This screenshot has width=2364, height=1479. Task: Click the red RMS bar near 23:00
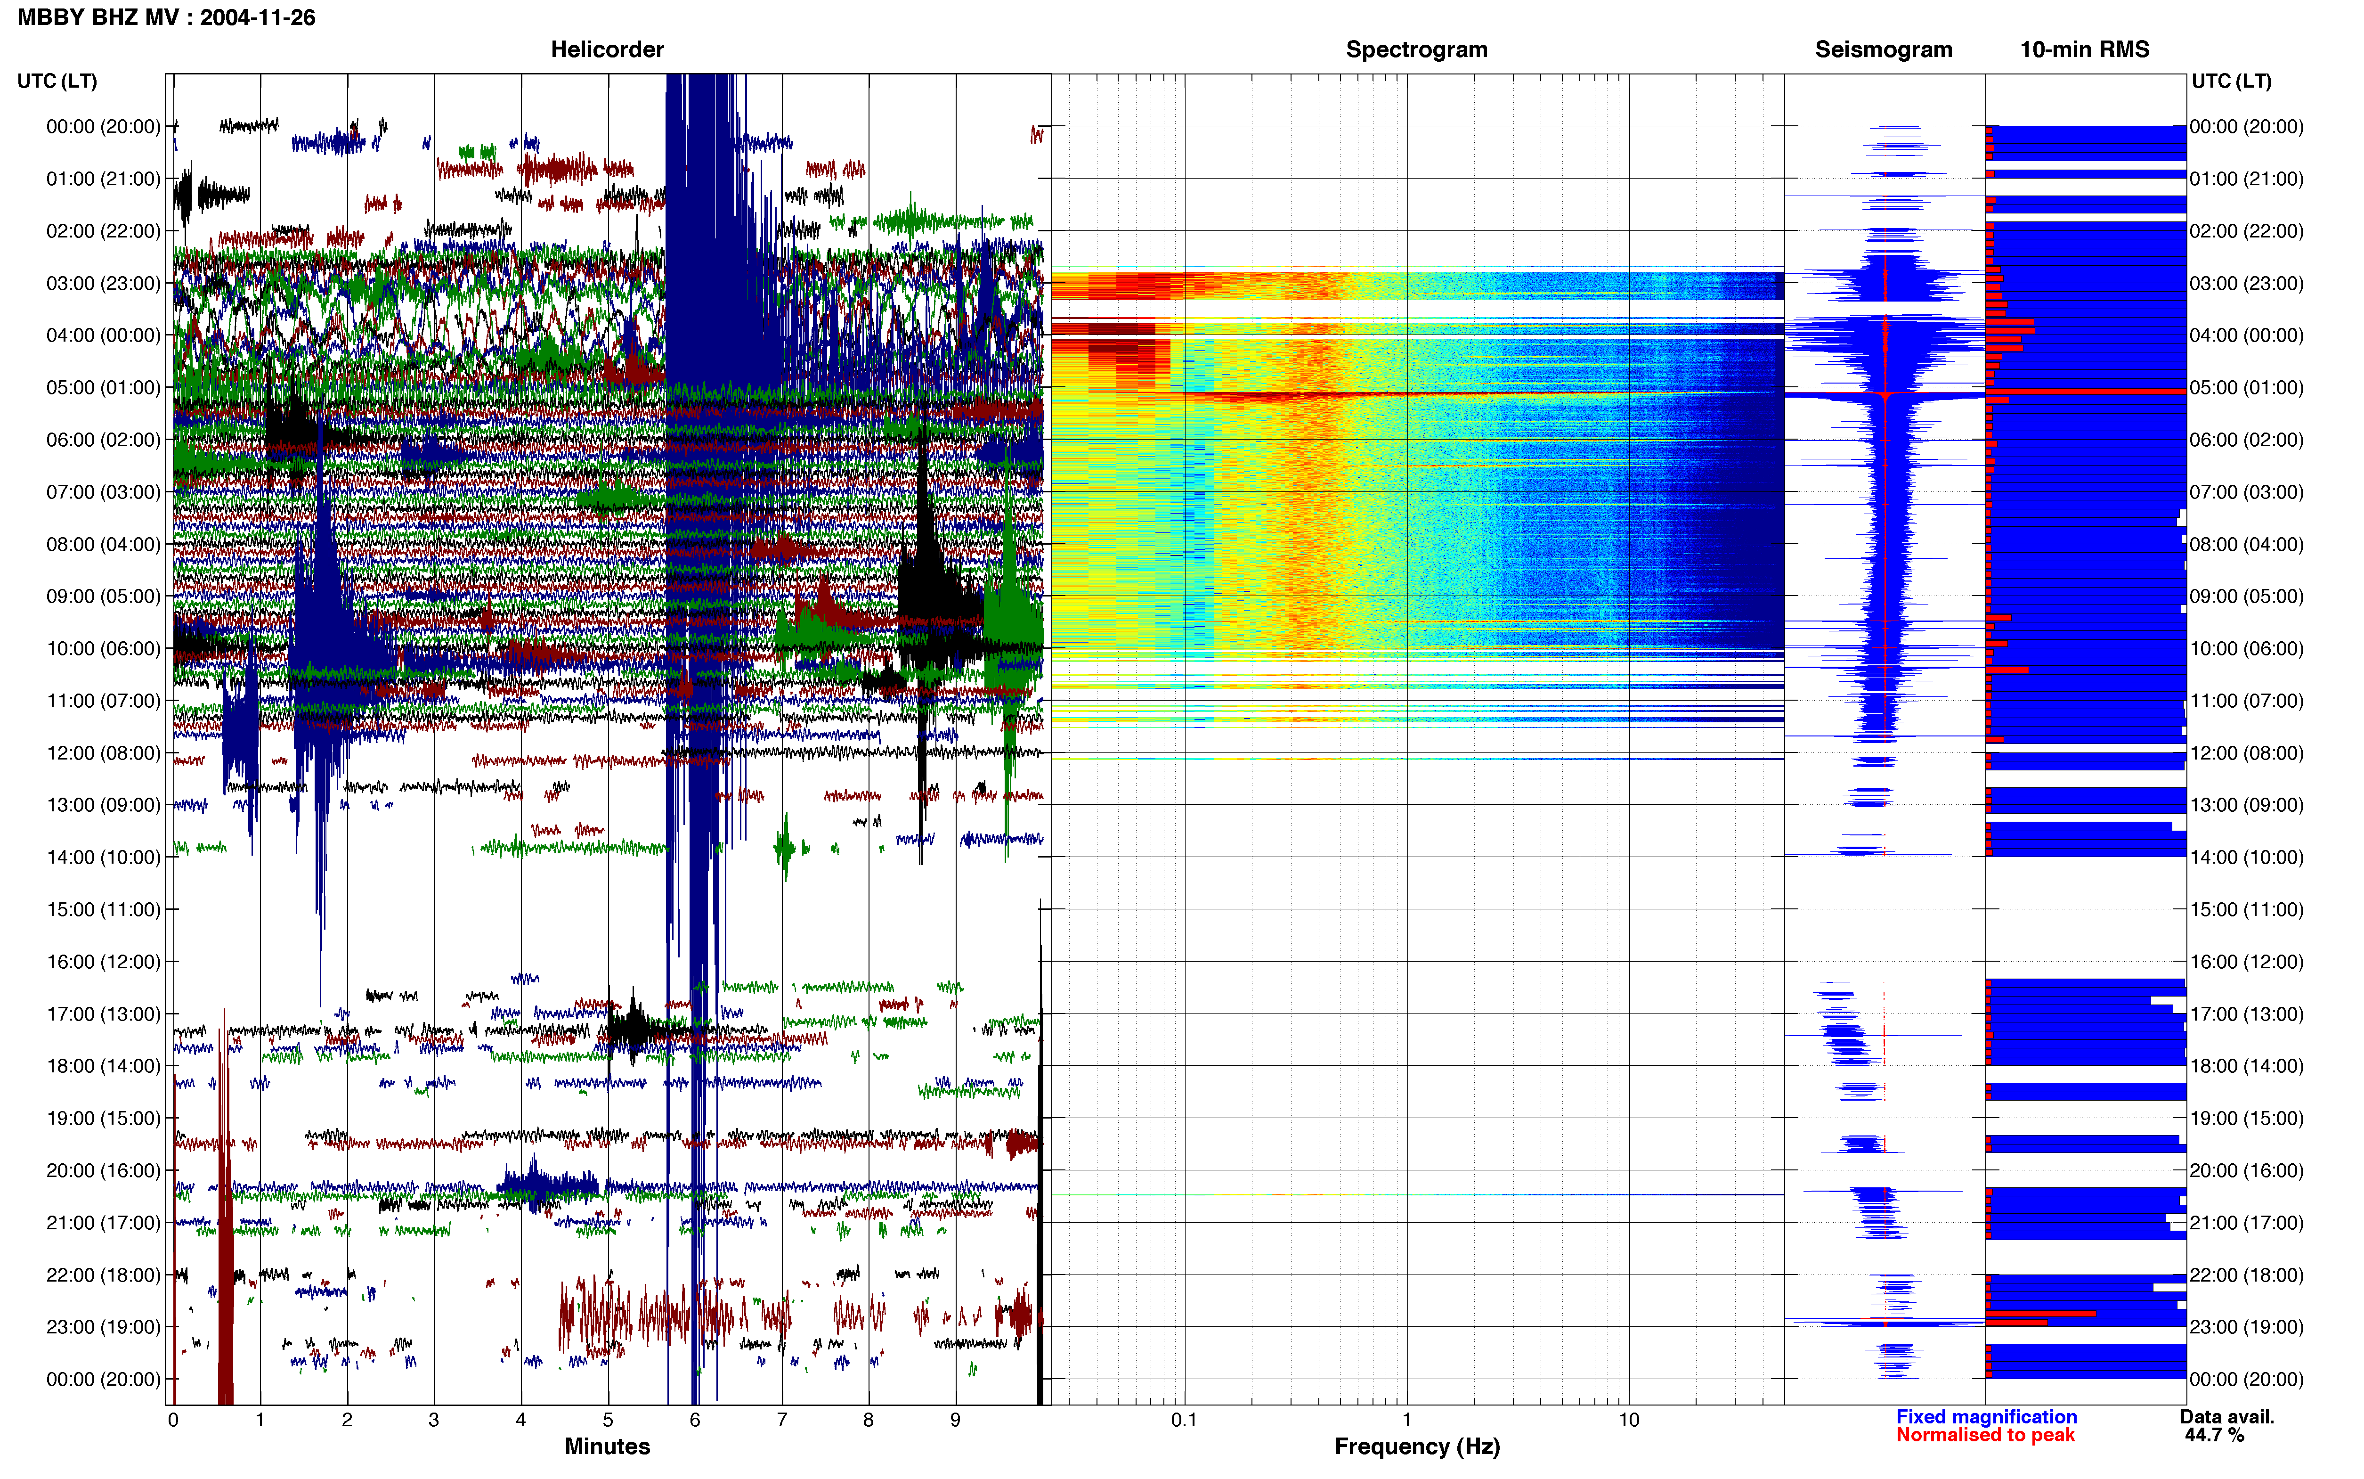pos(2040,1314)
